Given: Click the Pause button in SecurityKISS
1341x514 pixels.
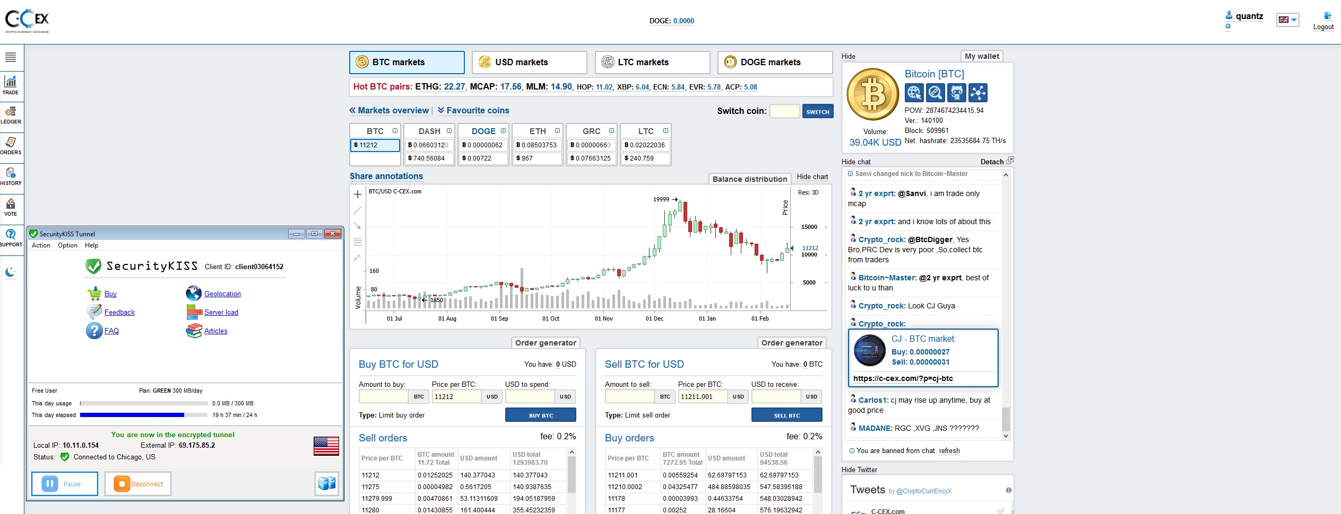Looking at the screenshot, I should [65, 484].
